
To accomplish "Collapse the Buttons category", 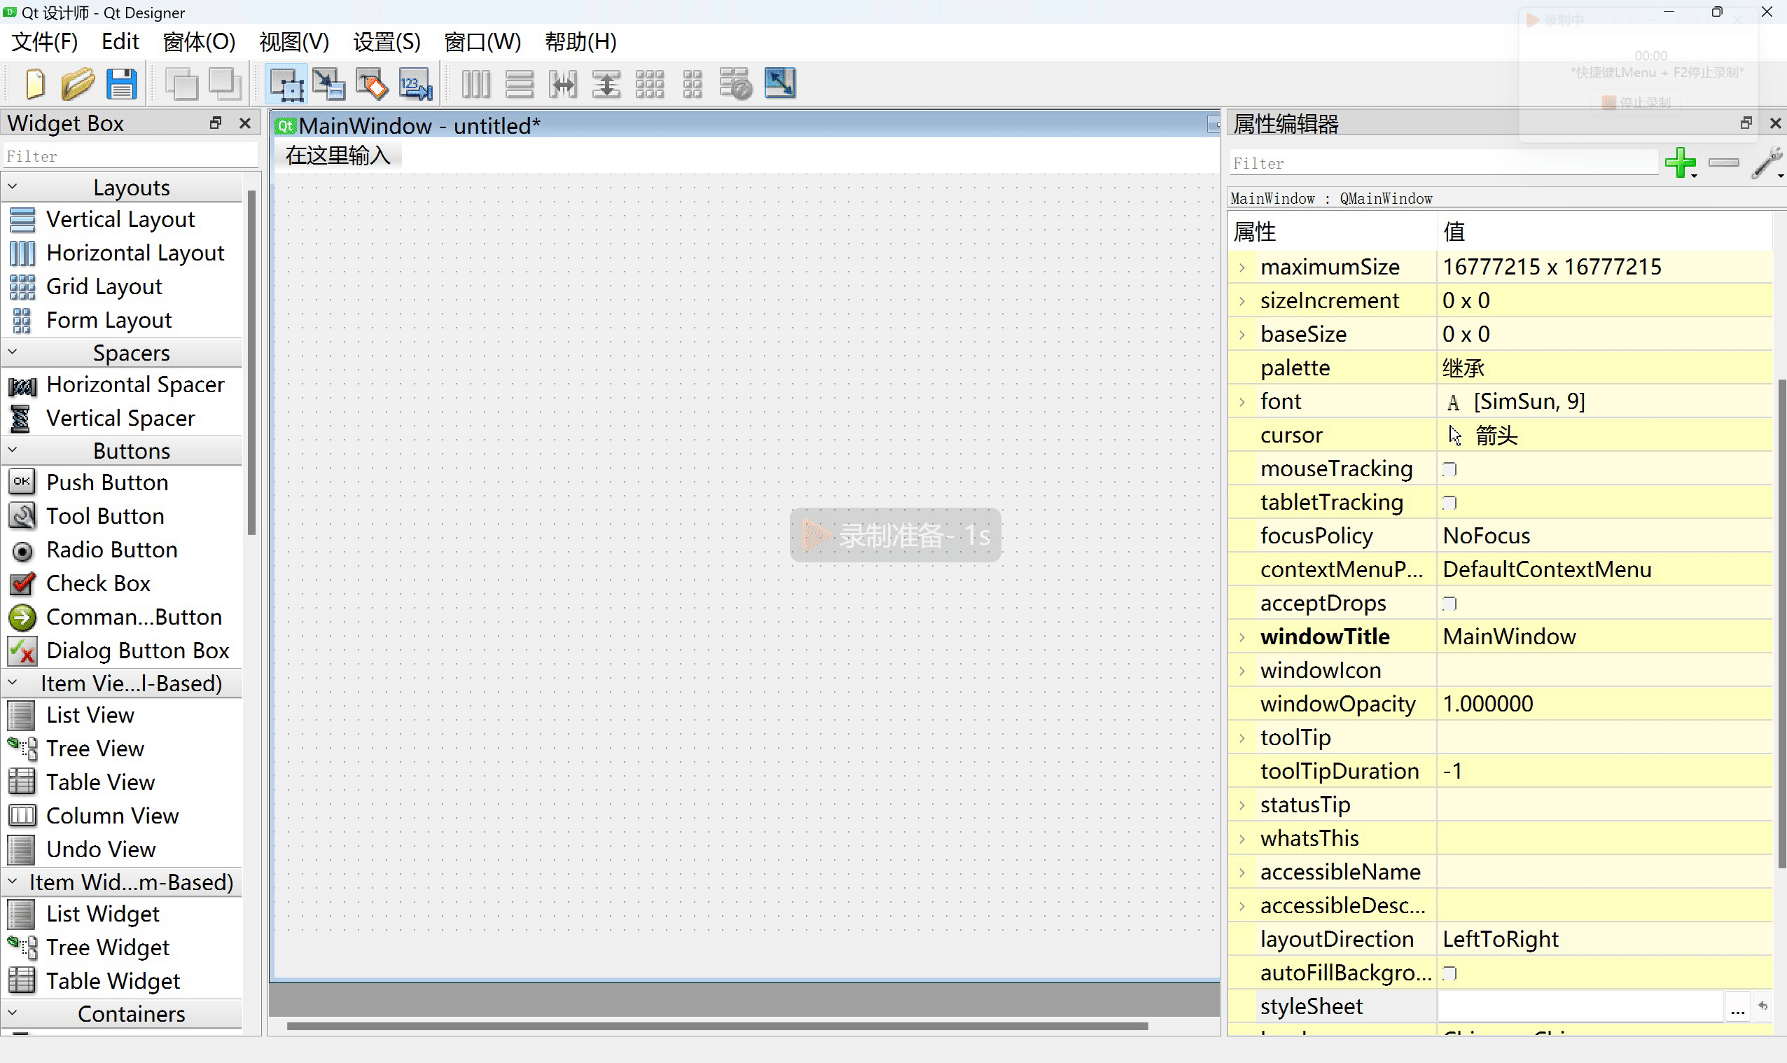I will point(12,450).
